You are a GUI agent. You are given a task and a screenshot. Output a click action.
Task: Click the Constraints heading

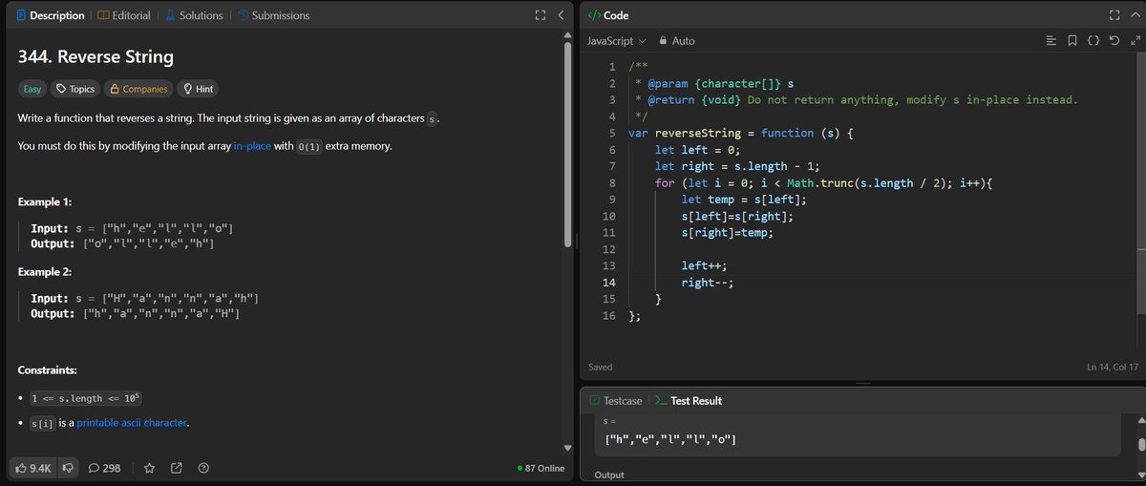pos(48,370)
